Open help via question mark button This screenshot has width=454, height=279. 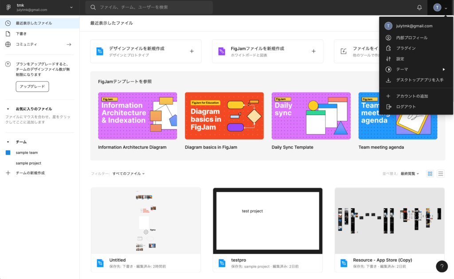[x=442, y=266]
